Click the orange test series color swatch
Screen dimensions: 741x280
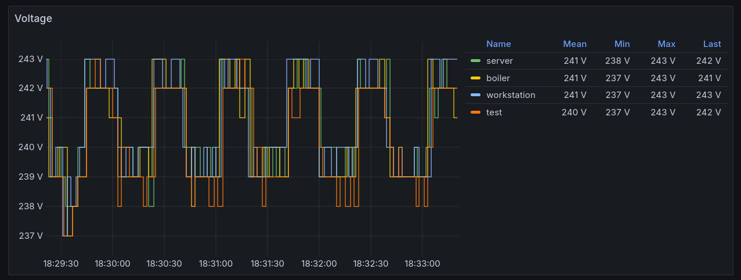click(476, 112)
